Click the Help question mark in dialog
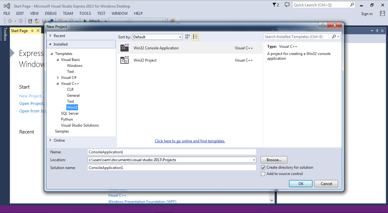This screenshot has width=388, height=213. [x=322, y=25]
